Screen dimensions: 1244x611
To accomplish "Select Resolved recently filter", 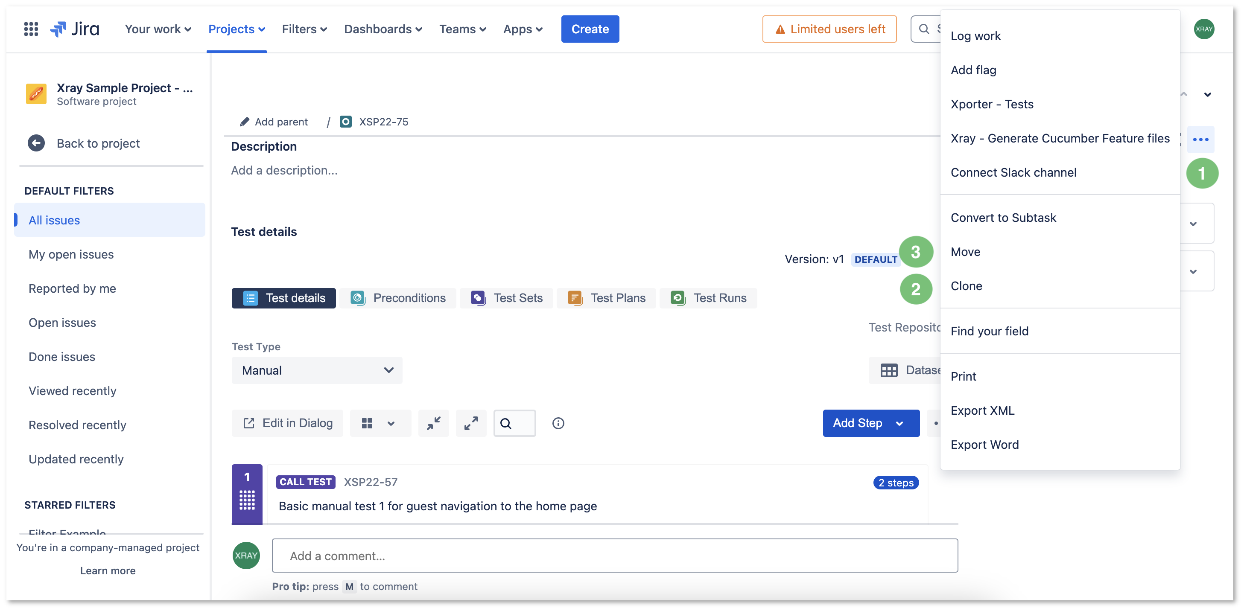I will point(110,425).
